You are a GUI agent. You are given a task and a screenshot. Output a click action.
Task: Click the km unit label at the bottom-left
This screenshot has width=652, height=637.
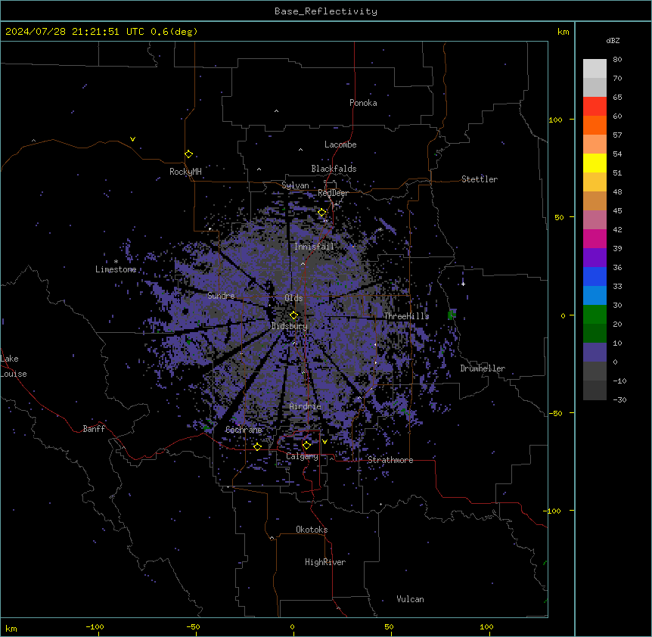click(x=11, y=629)
